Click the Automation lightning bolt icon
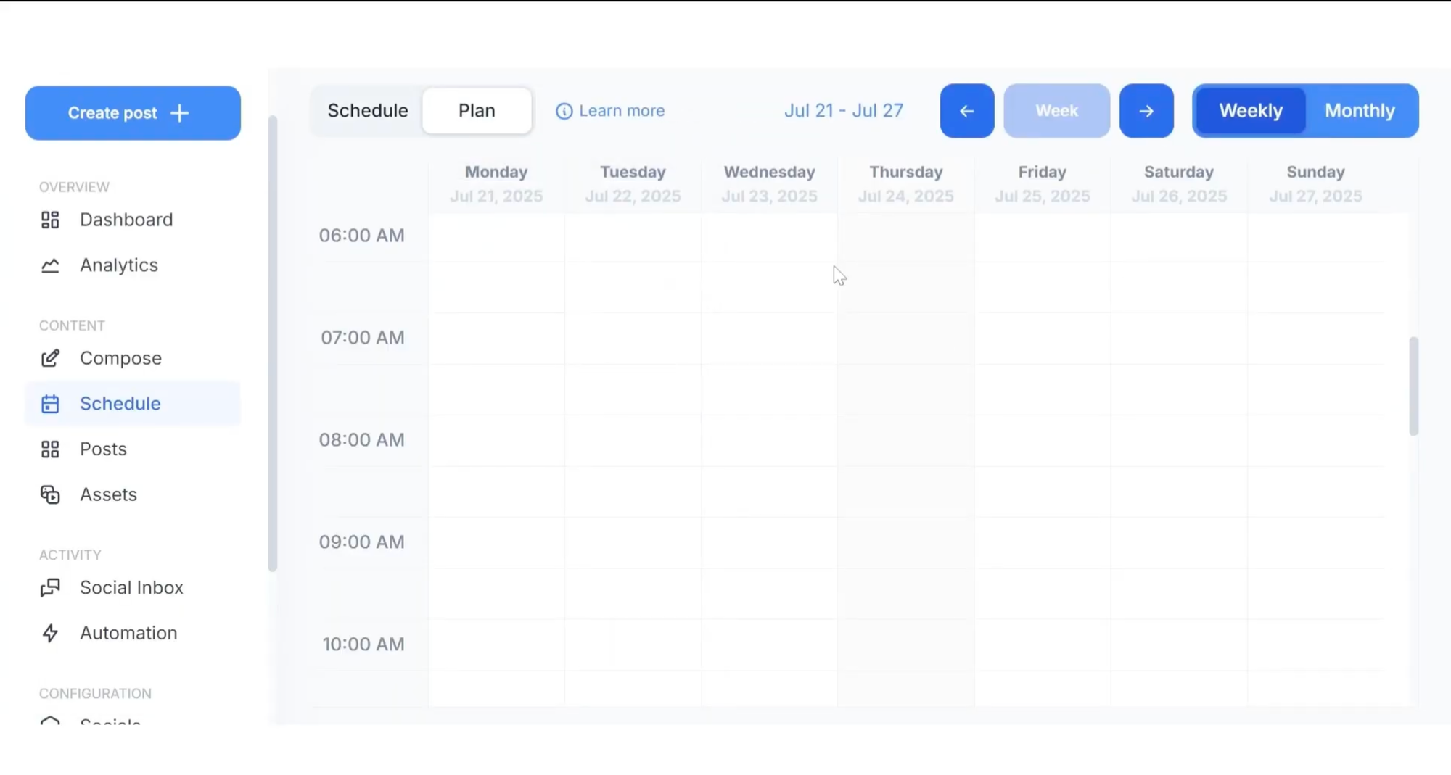Image resolution: width=1451 pixels, height=775 pixels. [50, 633]
